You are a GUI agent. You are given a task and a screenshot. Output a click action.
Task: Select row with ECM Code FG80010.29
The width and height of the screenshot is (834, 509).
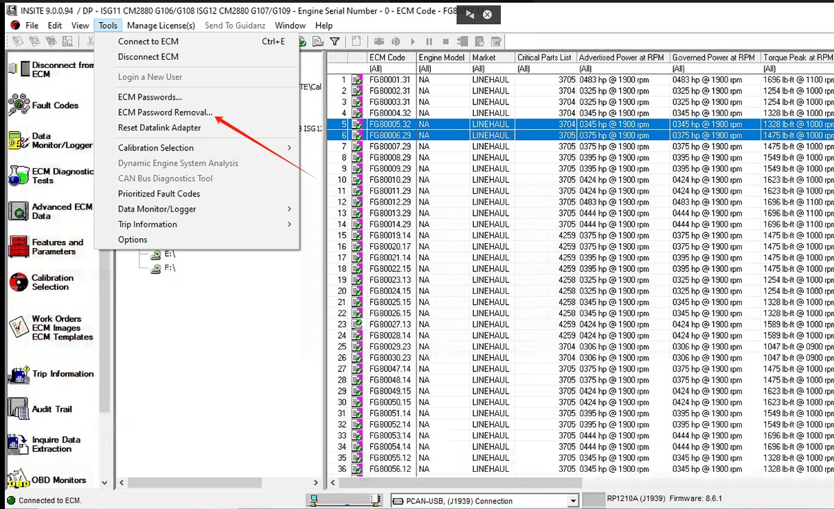tap(390, 180)
